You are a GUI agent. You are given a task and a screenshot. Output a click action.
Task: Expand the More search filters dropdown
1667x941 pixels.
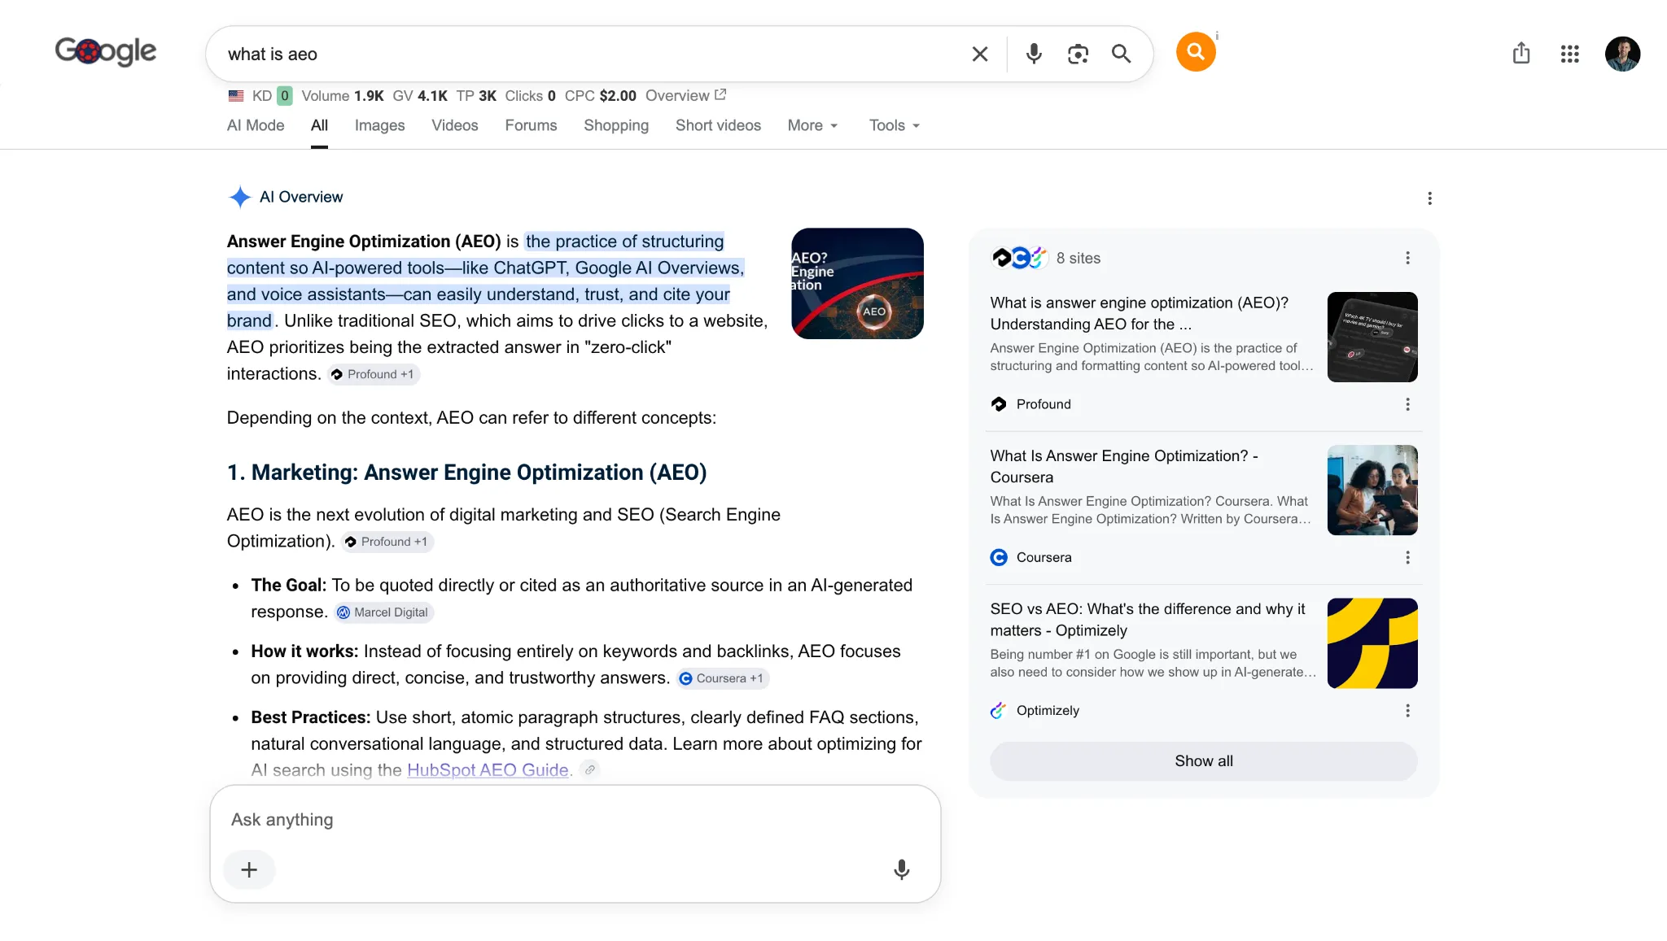(x=812, y=125)
